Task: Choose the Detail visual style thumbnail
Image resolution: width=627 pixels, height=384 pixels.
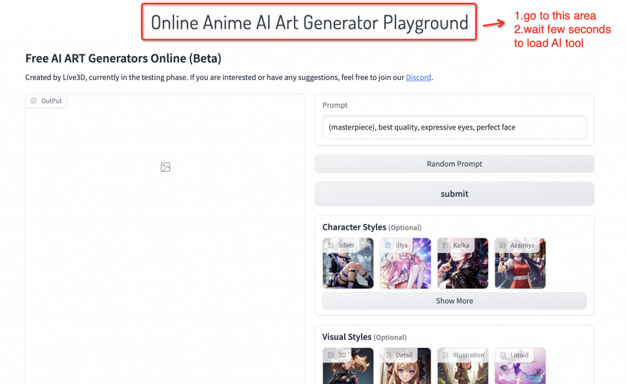Action: [x=405, y=366]
